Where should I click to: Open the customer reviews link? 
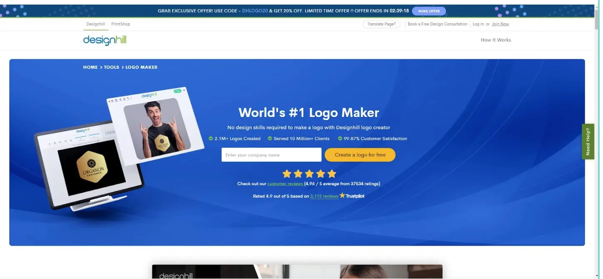pyautogui.click(x=285, y=183)
